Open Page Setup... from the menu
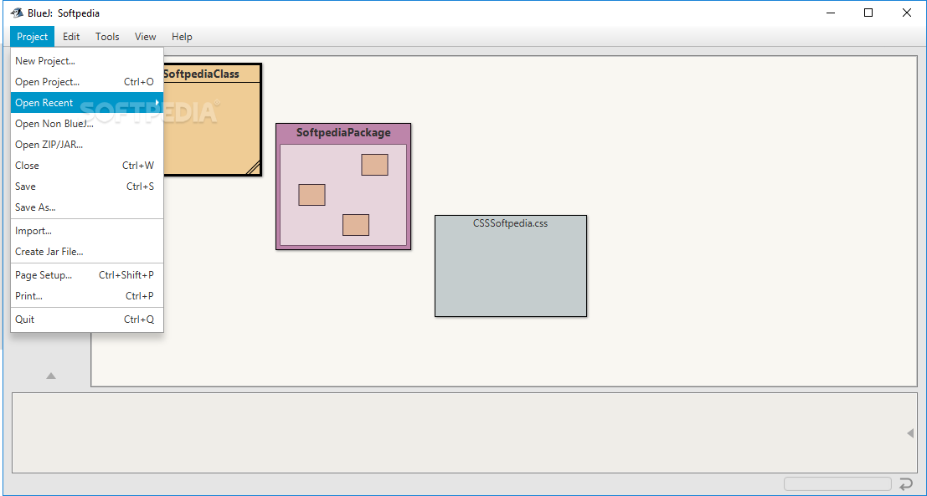Screen dimensions: 927x496 (x=87, y=275)
